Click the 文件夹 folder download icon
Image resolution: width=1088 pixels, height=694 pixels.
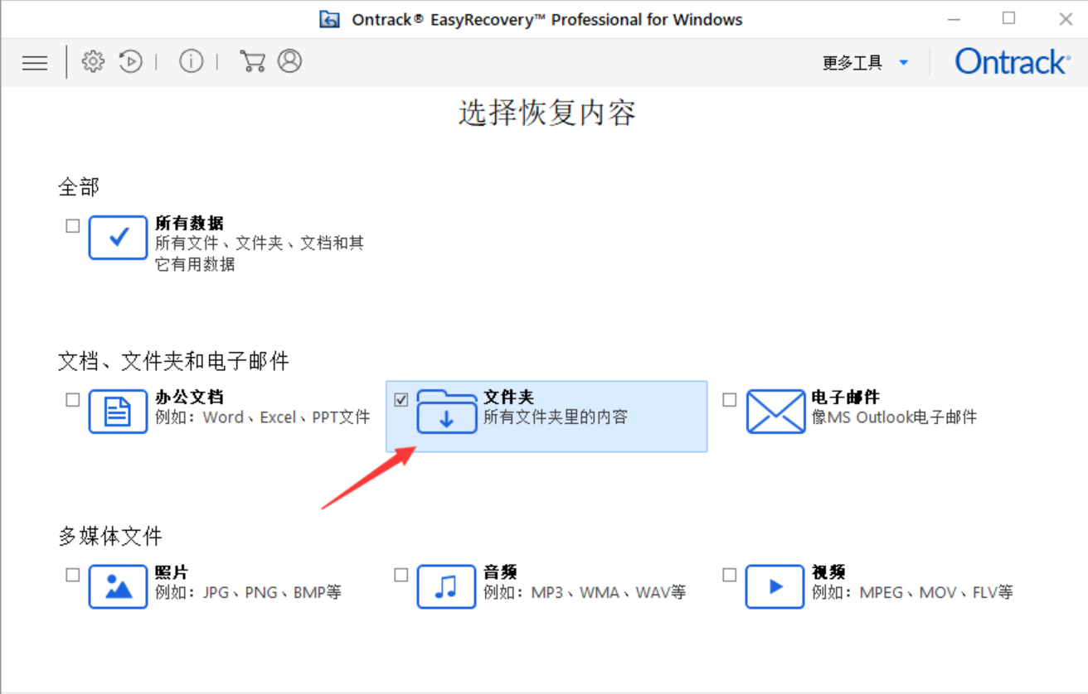tap(446, 412)
